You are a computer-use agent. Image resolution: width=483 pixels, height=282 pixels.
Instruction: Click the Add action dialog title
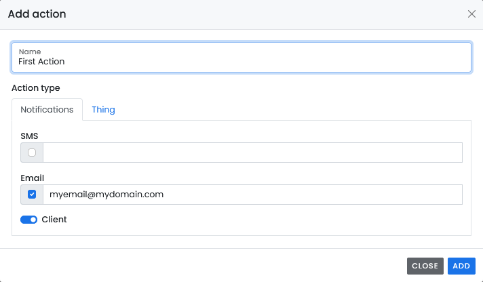tap(37, 14)
